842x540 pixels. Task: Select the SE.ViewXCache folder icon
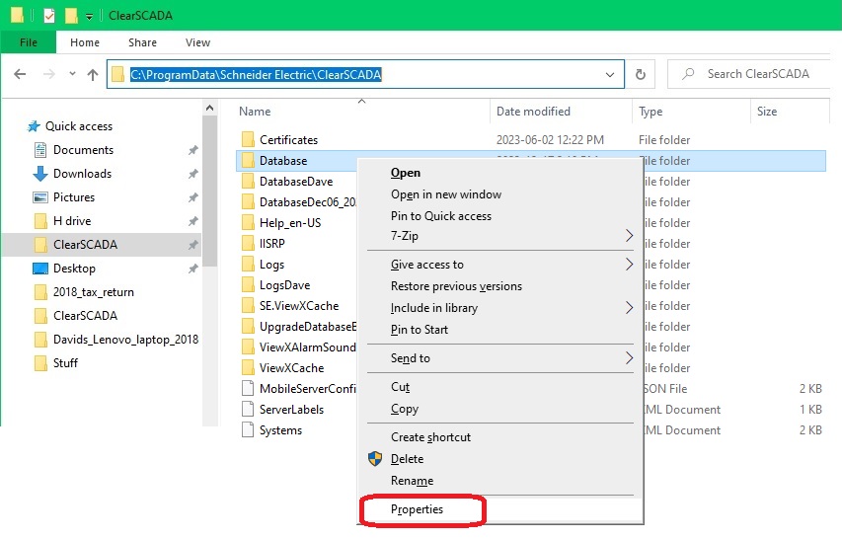click(248, 305)
